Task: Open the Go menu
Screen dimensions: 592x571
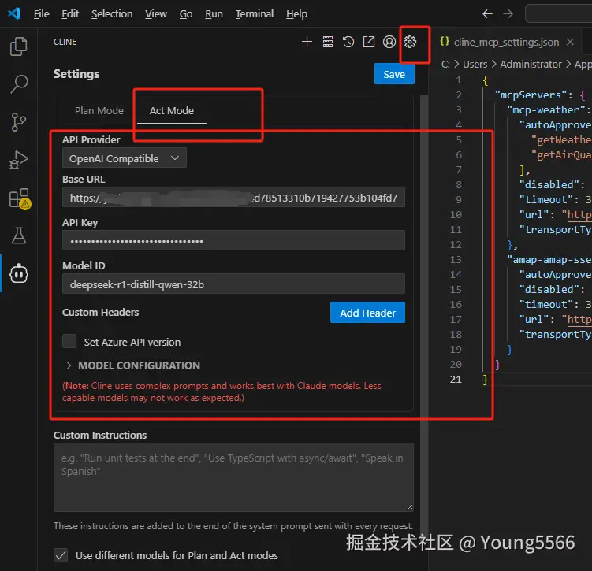Action: click(186, 14)
